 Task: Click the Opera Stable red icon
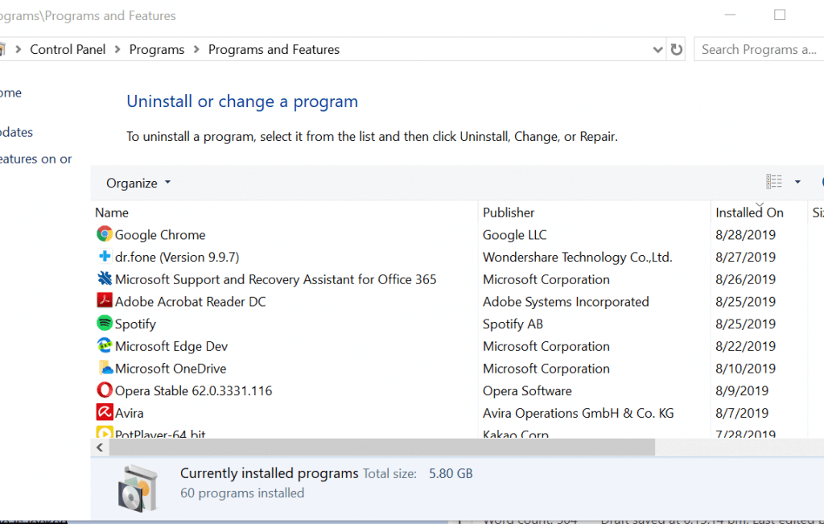click(x=105, y=390)
